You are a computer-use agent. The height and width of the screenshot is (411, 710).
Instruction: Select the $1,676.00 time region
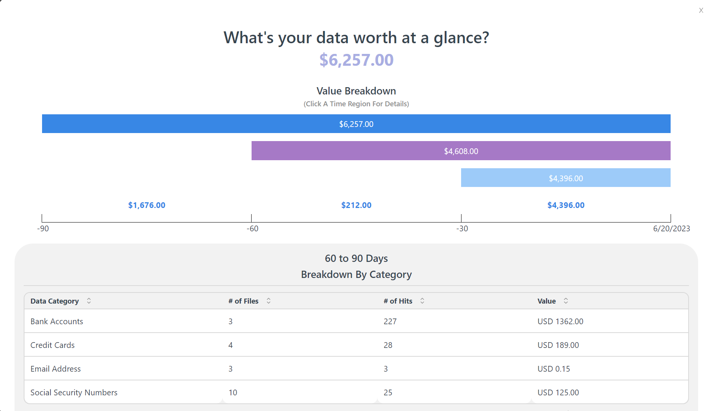coord(146,205)
